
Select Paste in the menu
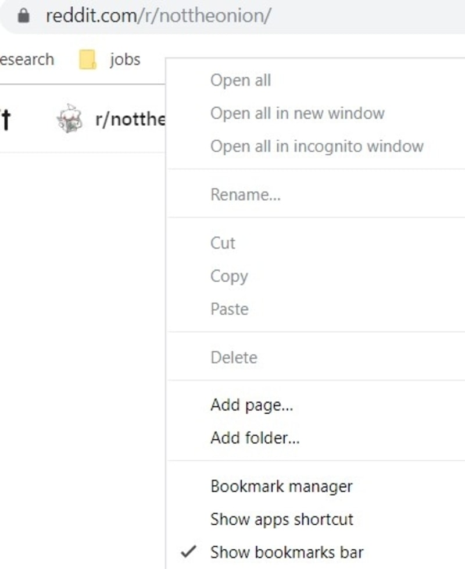pyautogui.click(x=229, y=309)
